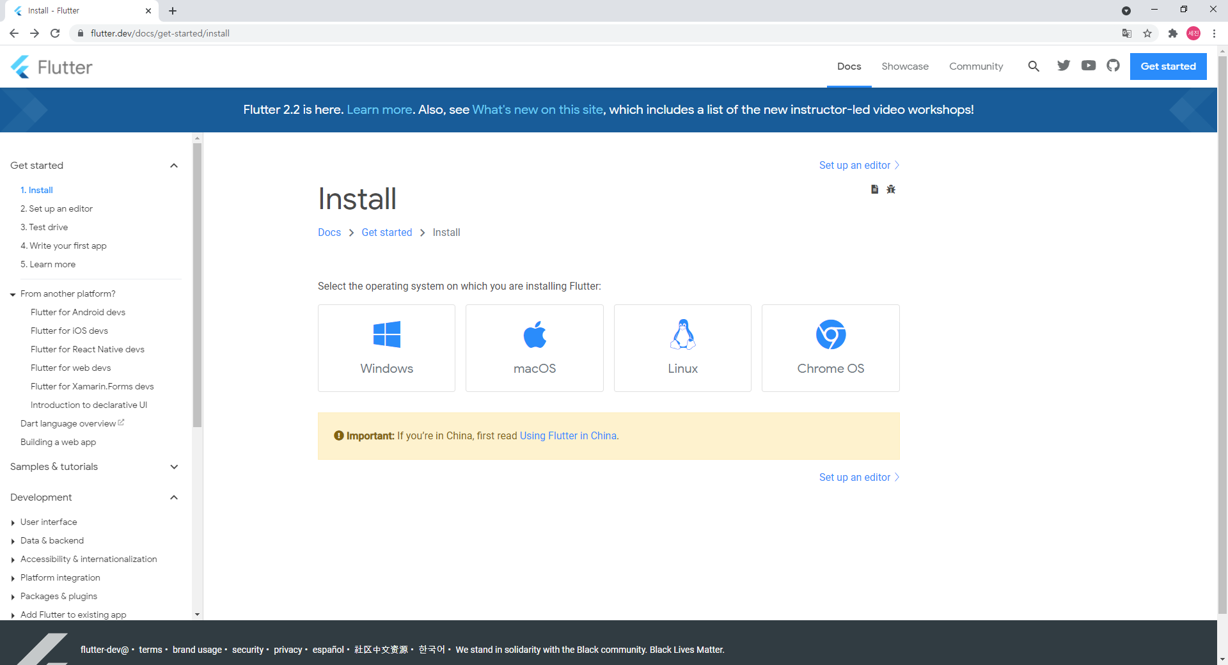This screenshot has height=665, width=1228.
Task: Open a new browser tab
Action: pos(173,11)
